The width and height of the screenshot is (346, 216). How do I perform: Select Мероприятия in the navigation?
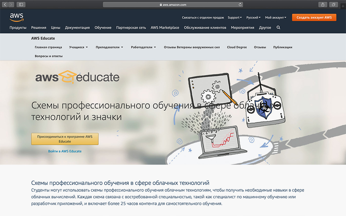coord(243,28)
